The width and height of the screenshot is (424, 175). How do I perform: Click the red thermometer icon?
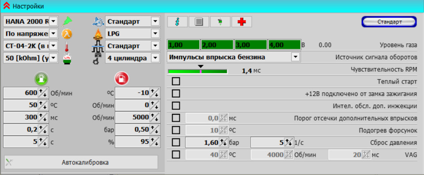pyautogui.click(x=66, y=46)
